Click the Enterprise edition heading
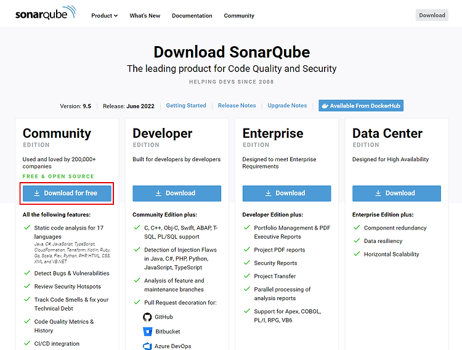 pyautogui.click(x=273, y=133)
